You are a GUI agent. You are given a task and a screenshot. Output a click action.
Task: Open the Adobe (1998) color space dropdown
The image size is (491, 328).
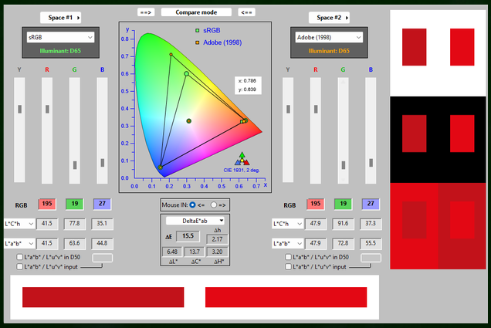[329, 37]
